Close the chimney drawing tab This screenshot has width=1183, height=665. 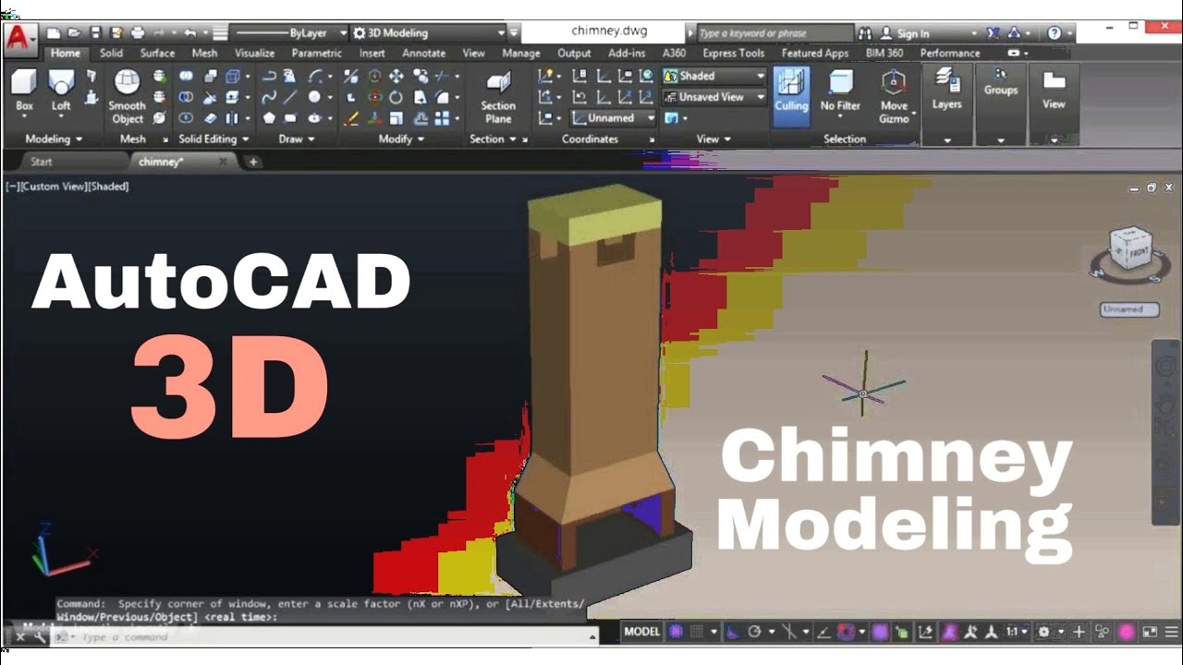pyautogui.click(x=224, y=162)
